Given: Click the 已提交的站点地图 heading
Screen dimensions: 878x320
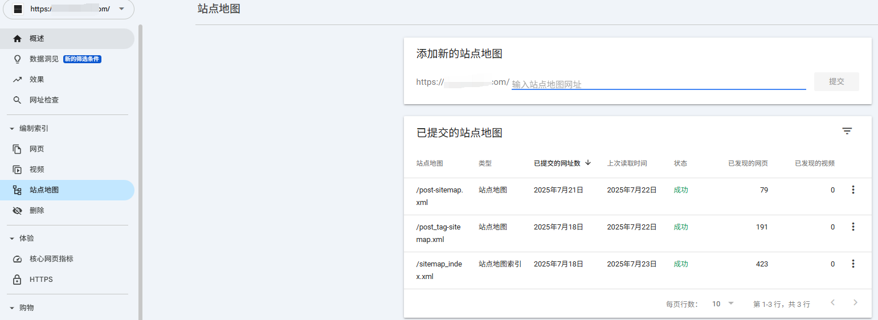Looking at the screenshot, I should click(459, 133).
